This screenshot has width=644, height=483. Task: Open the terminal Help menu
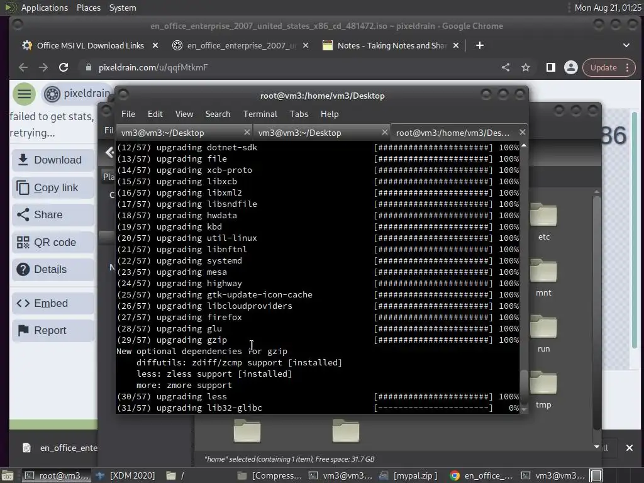[330, 114]
